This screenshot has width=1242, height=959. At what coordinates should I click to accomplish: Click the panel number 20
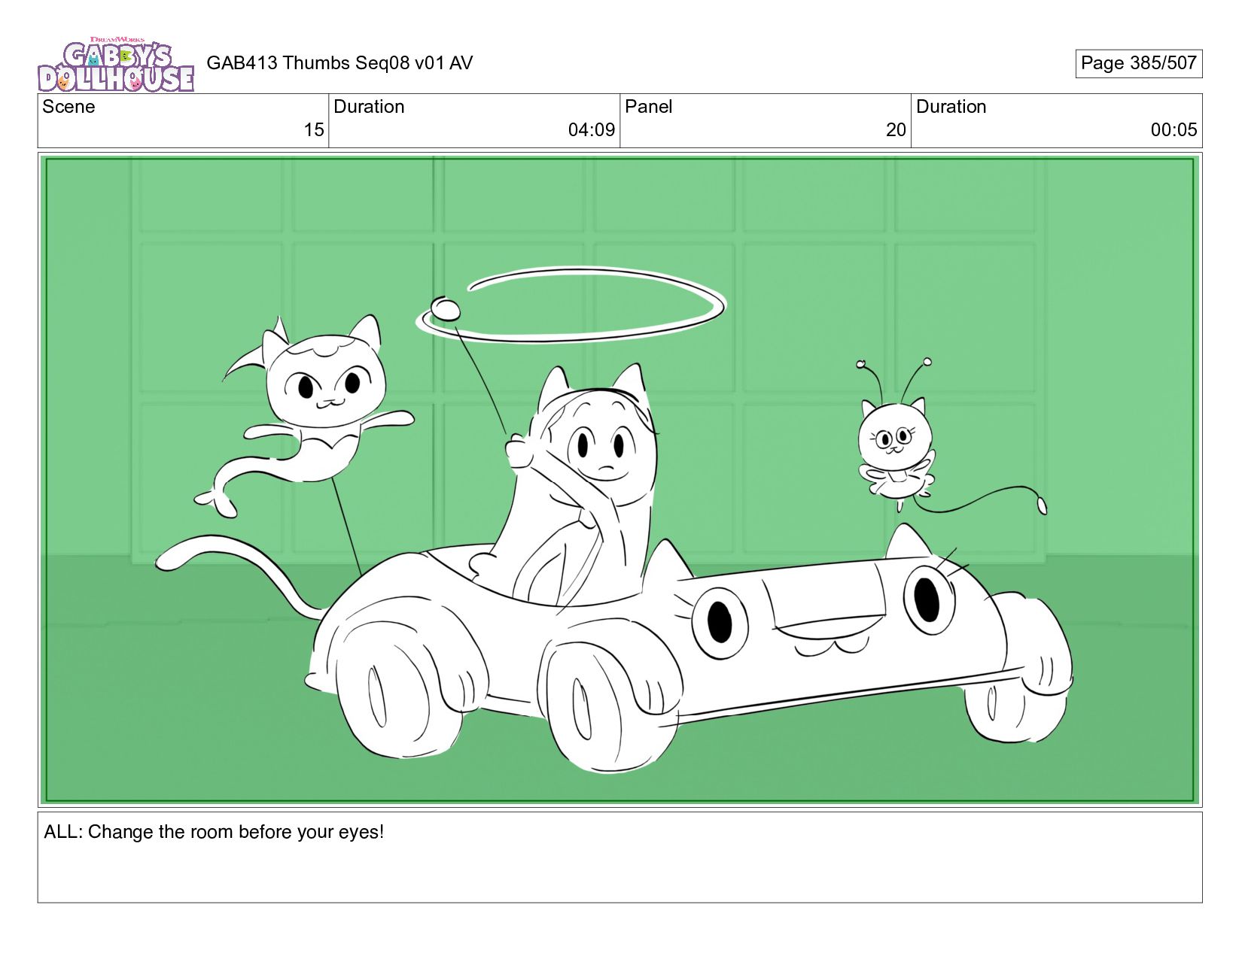click(896, 130)
